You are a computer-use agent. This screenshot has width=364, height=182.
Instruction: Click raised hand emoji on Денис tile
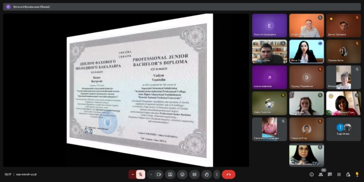[x=331, y=18]
